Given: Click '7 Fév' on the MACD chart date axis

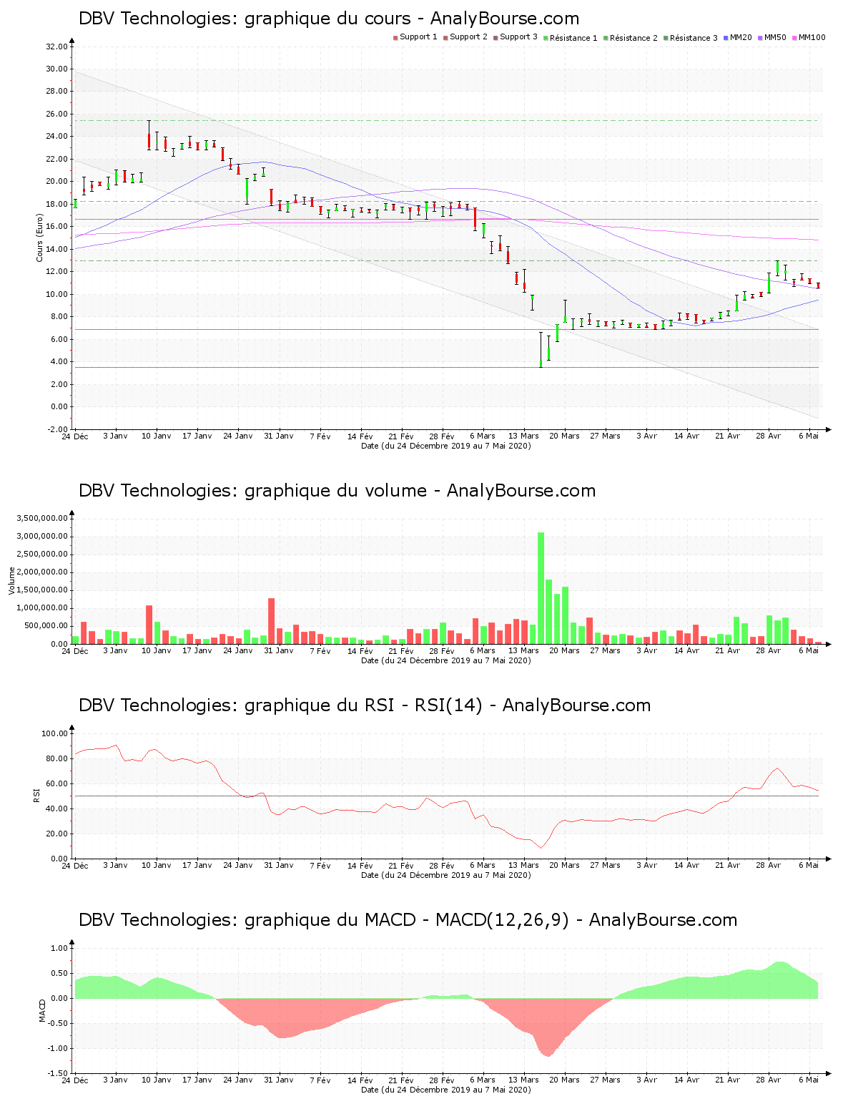Looking at the screenshot, I should point(320,1080).
